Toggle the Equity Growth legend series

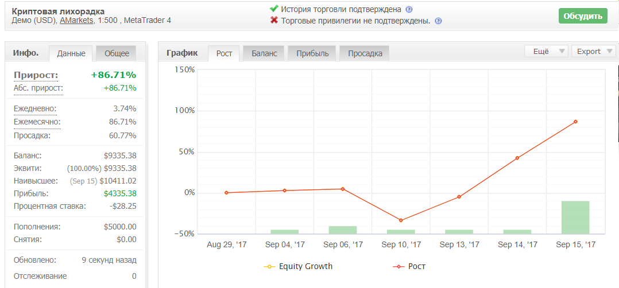pyautogui.click(x=299, y=266)
